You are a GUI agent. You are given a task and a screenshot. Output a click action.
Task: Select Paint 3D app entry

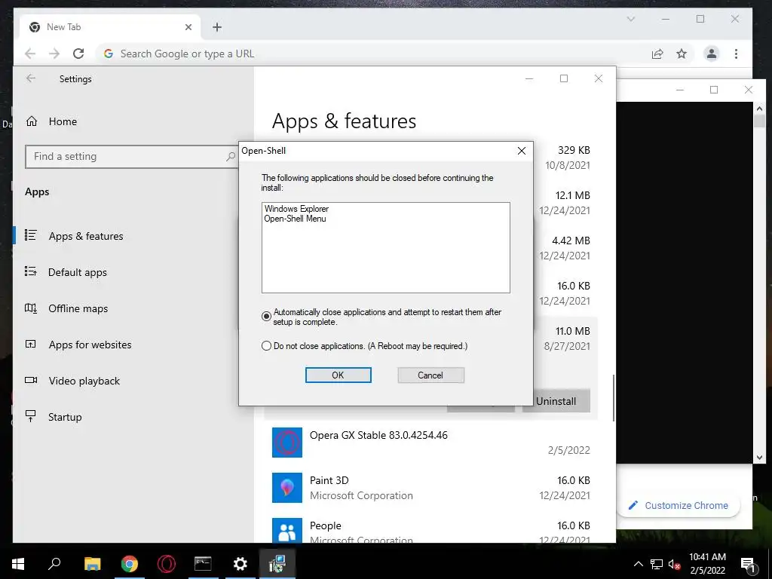click(430, 488)
